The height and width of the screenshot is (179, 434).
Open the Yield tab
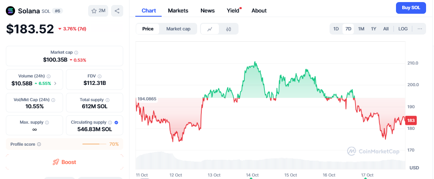click(233, 10)
